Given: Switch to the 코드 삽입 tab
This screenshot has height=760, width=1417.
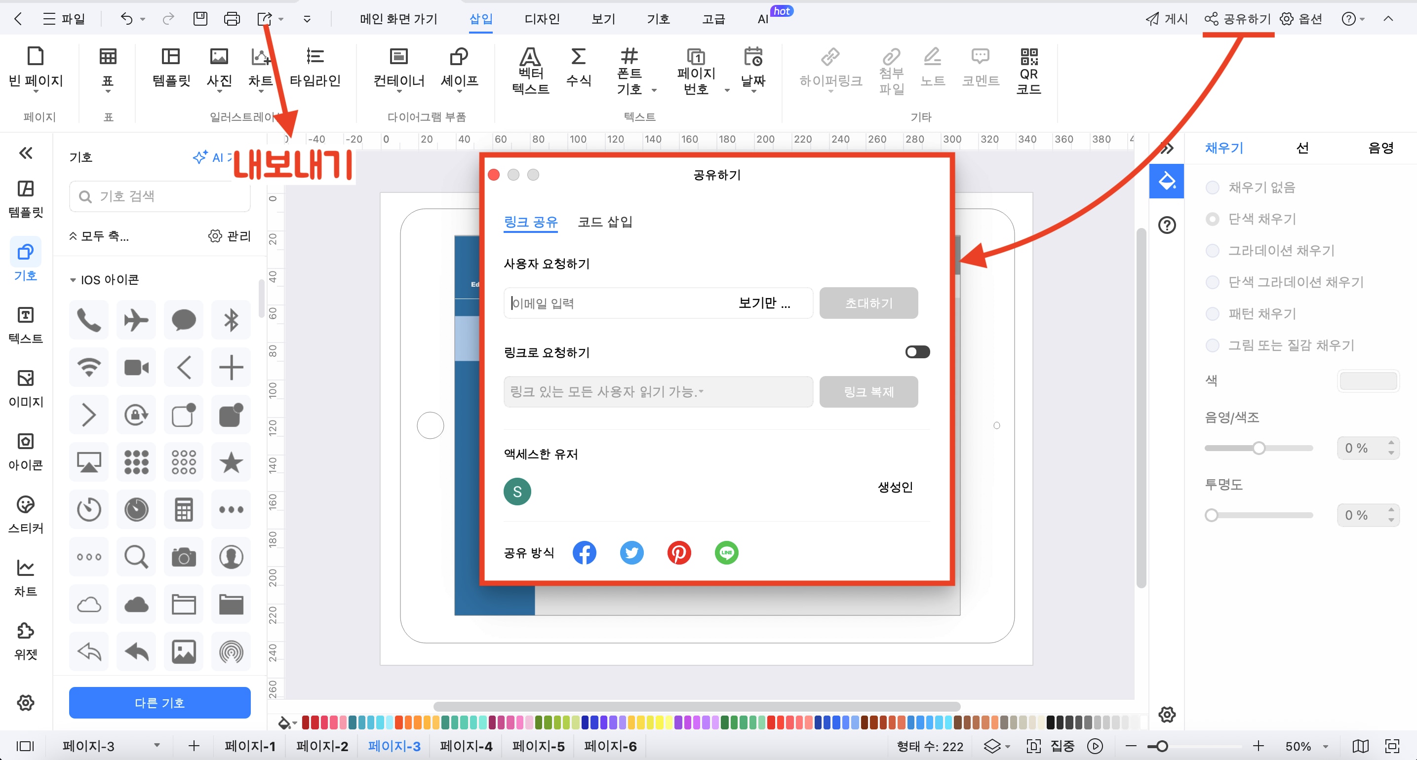Looking at the screenshot, I should [604, 222].
